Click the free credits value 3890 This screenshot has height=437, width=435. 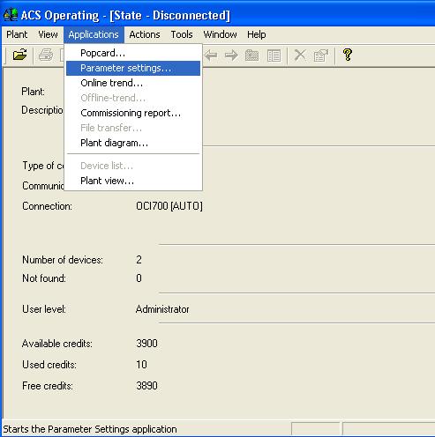pos(146,386)
